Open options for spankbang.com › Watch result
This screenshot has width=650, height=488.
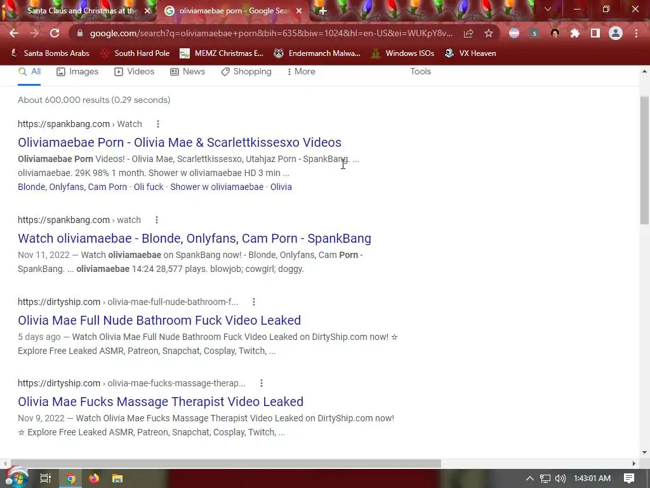(x=158, y=124)
